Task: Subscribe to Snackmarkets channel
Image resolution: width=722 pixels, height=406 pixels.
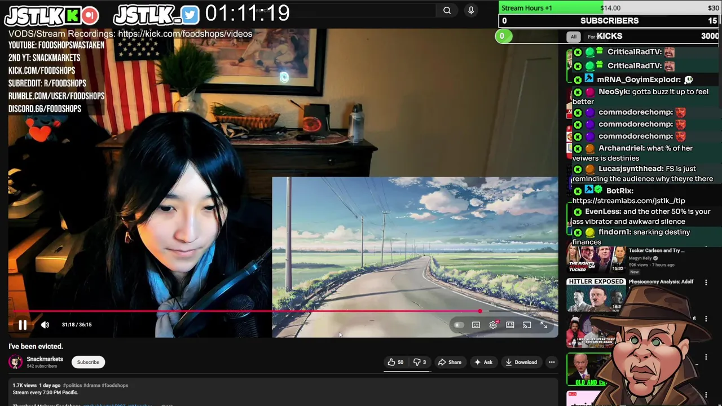Action: (x=88, y=362)
